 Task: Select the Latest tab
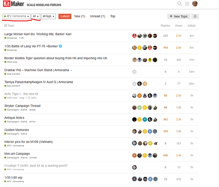[x=65, y=16]
